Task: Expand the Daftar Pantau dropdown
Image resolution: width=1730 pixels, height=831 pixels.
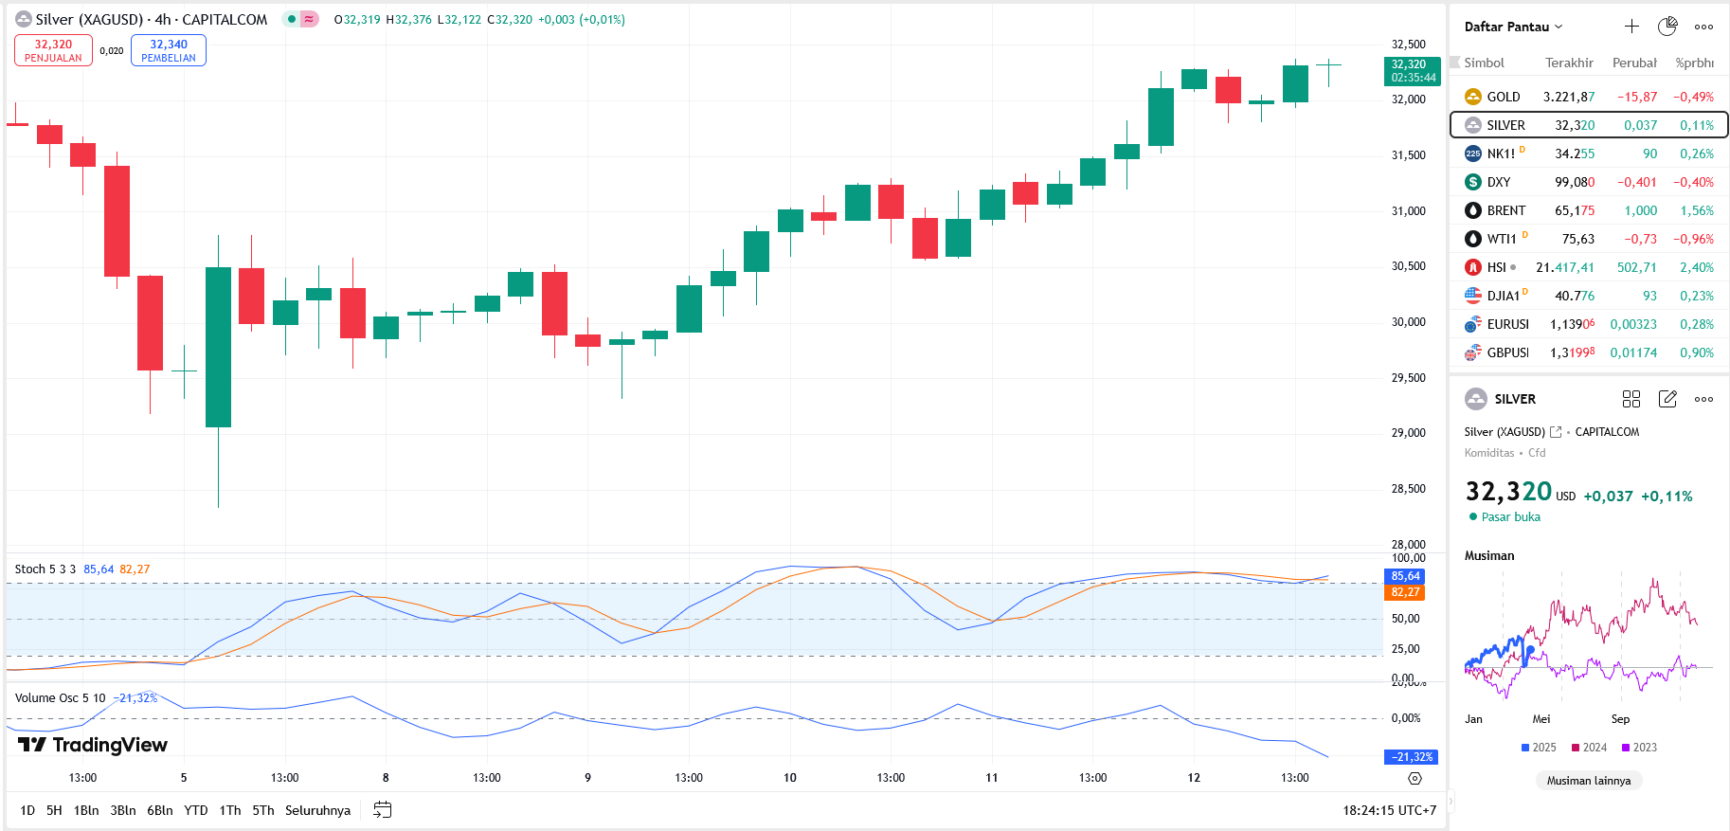Action: [x=1513, y=27]
